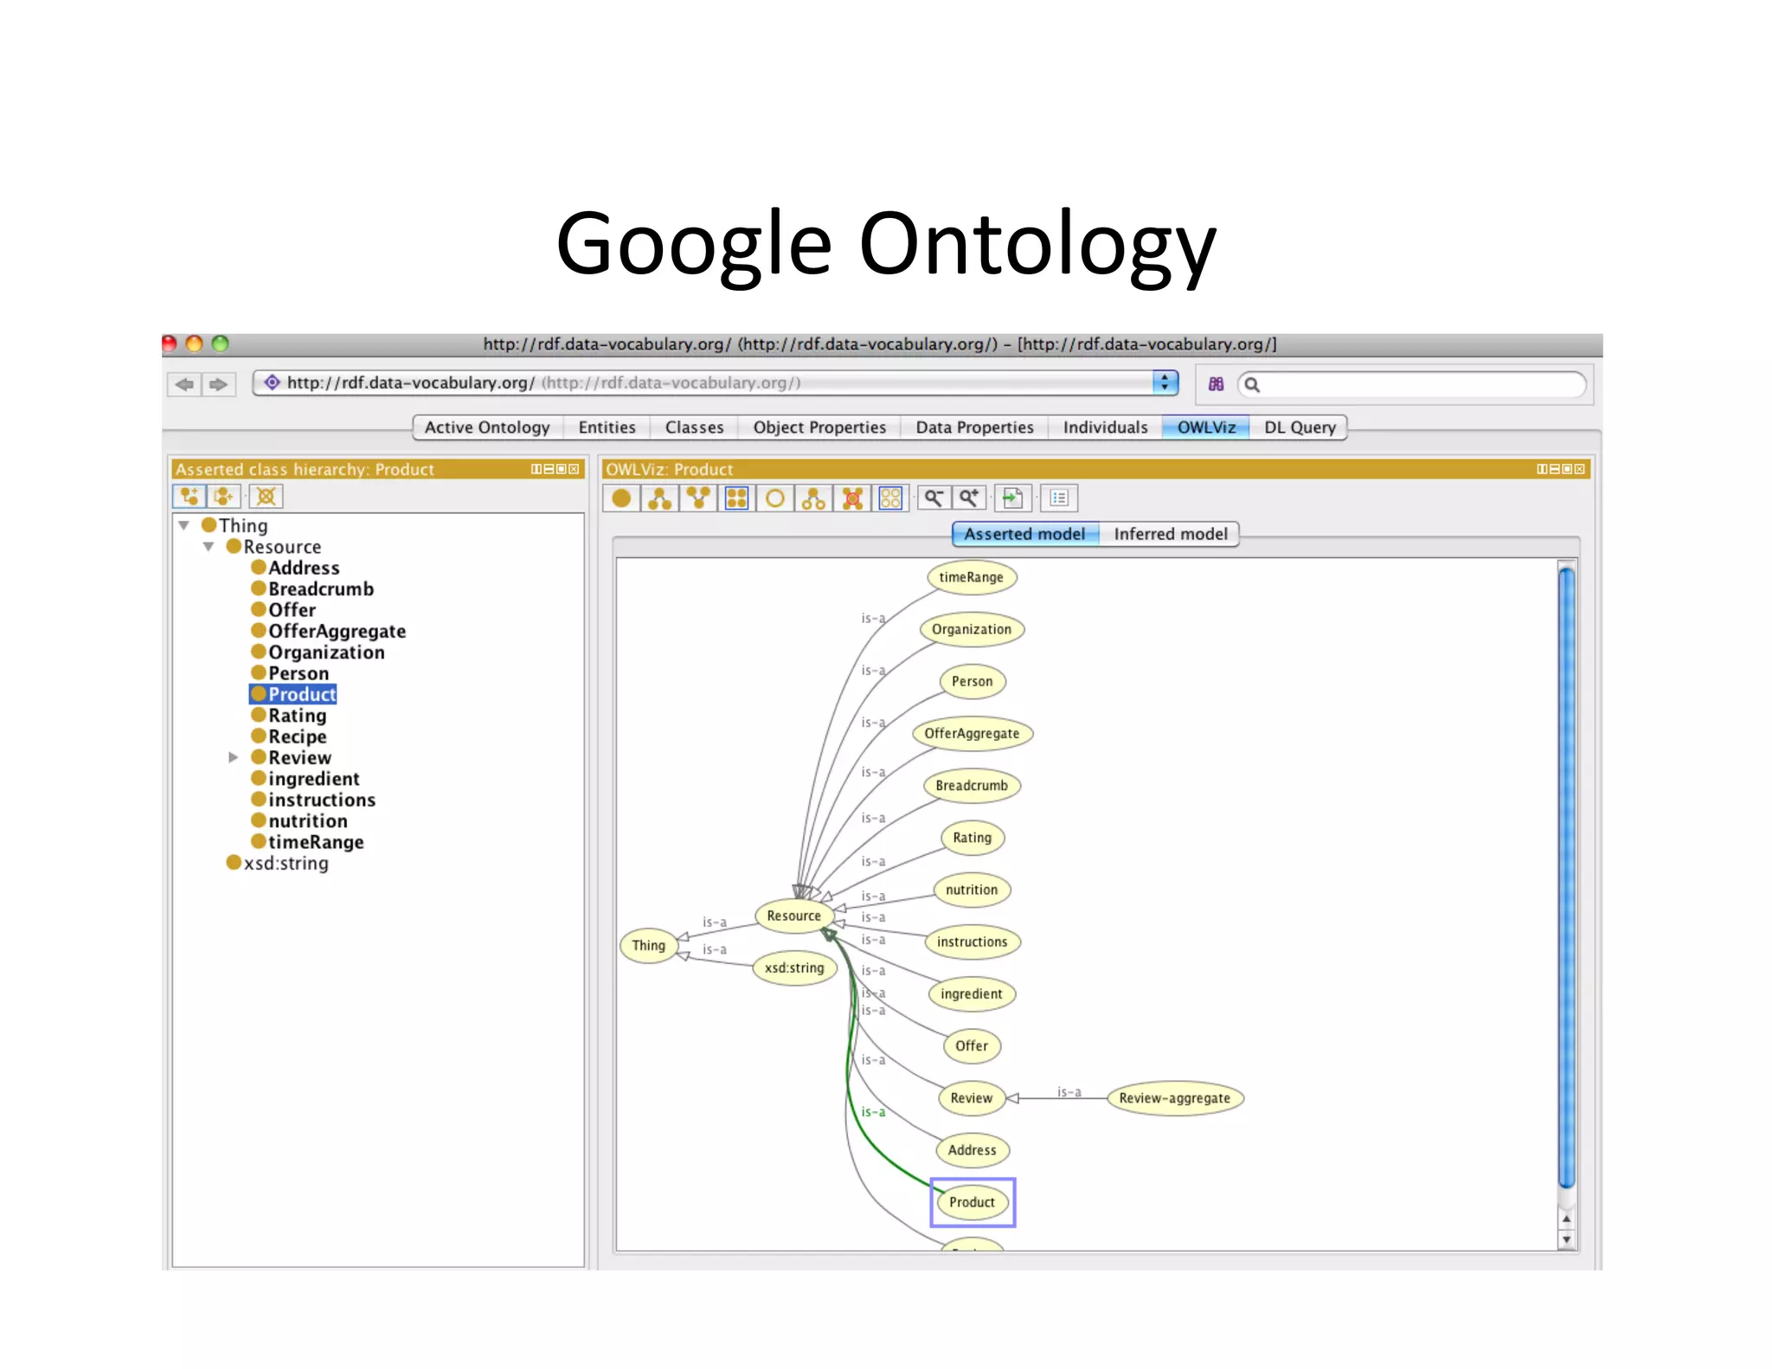
Task: Click the scrollbar down arrow in graph
Action: coord(1566,1240)
